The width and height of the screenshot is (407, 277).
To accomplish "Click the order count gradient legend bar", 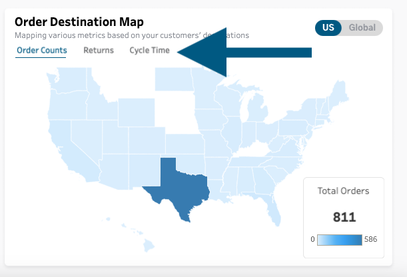I will [x=340, y=240].
